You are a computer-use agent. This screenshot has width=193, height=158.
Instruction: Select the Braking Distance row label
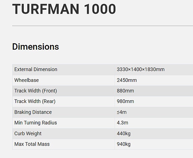33,112
